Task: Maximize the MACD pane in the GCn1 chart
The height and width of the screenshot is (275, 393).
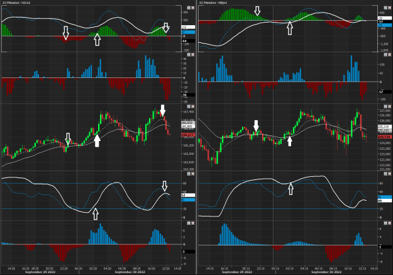Action: tap(189, 8)
